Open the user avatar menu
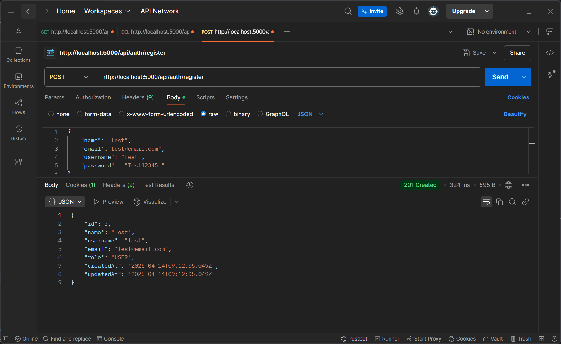The image size is (561, 344). (433, 11)
